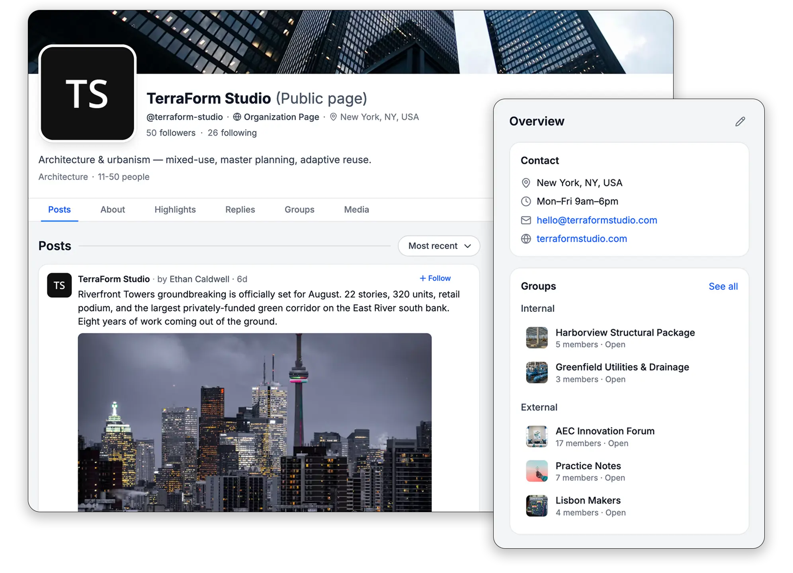Image resolution: width=793 pixels, height=573 pixels.
Task: Click the Practice Notes group name
Action: coord(588,466)
